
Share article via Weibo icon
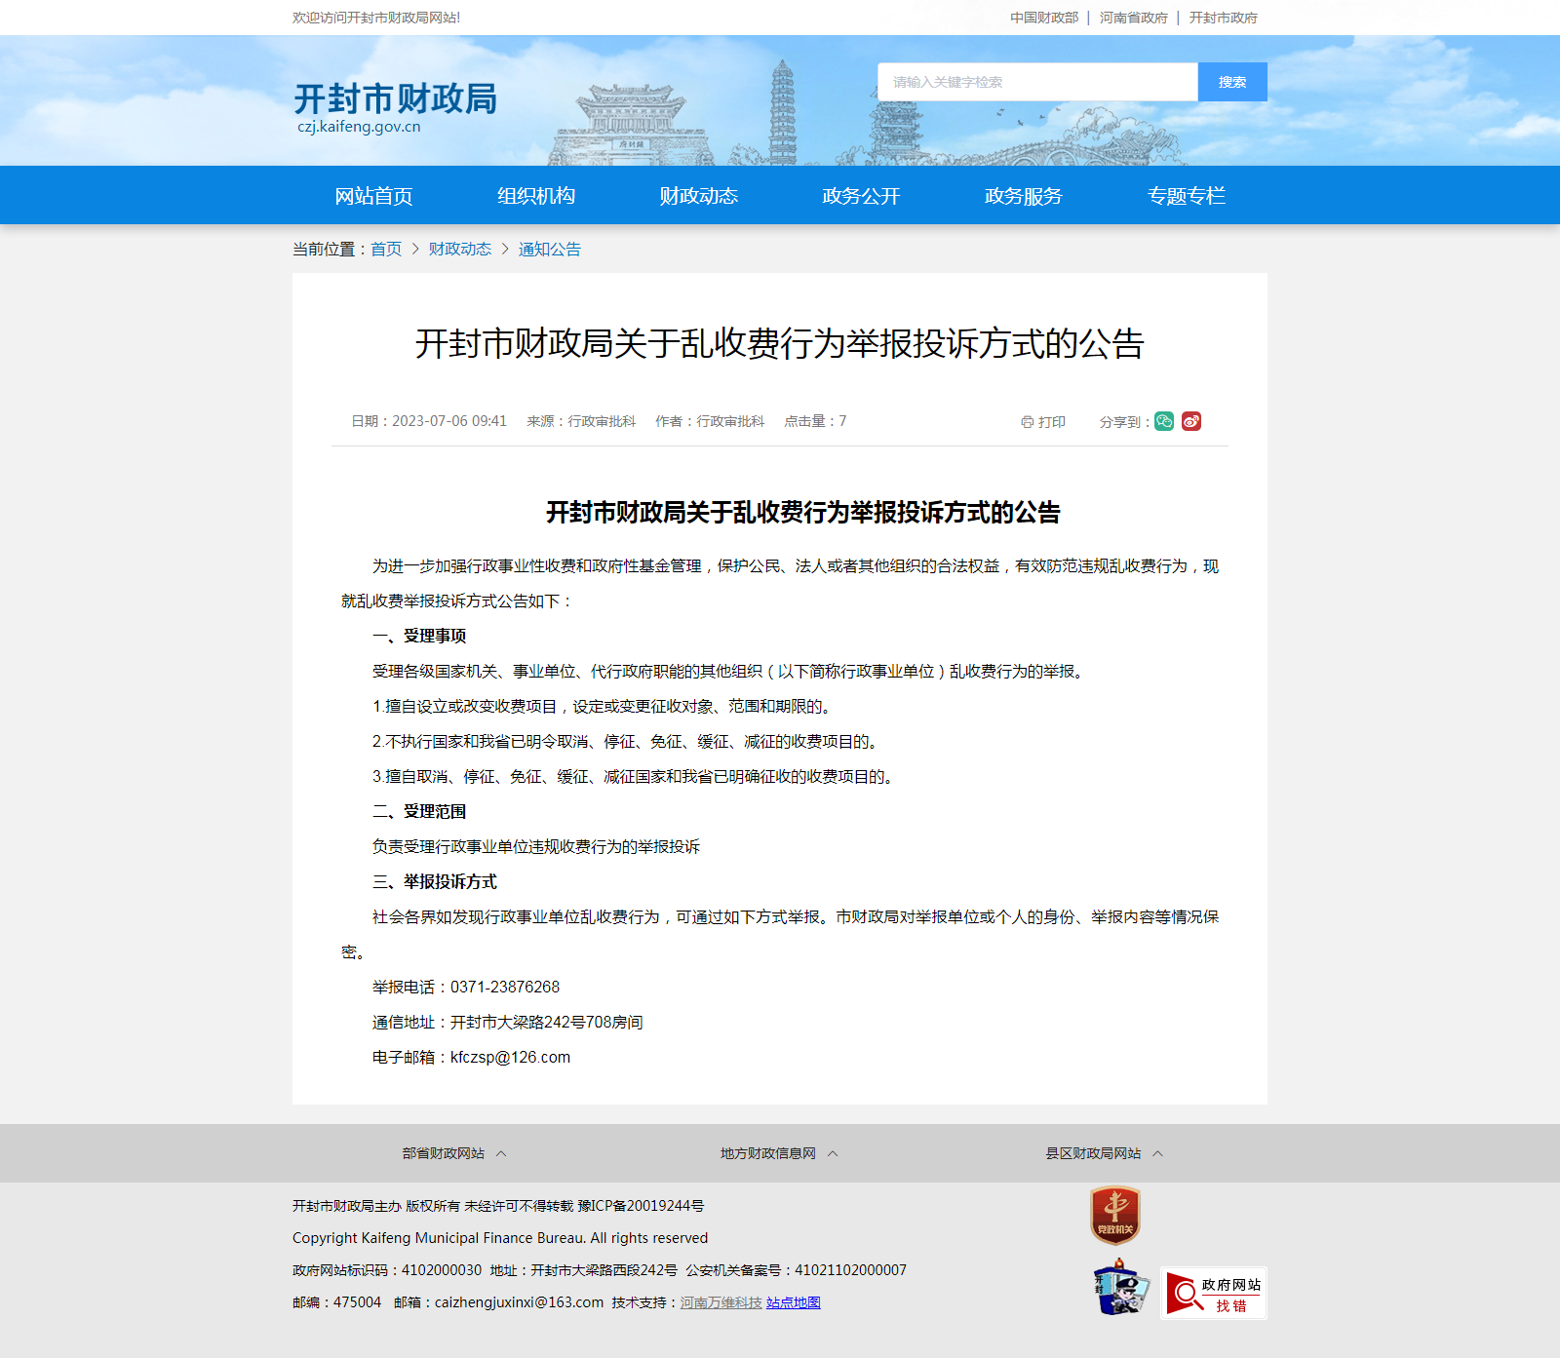1190,421
